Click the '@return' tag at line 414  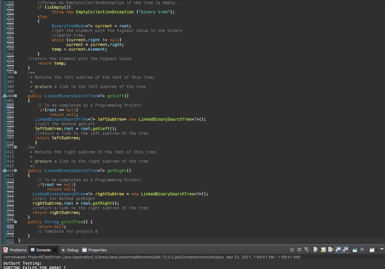[43, 161]
